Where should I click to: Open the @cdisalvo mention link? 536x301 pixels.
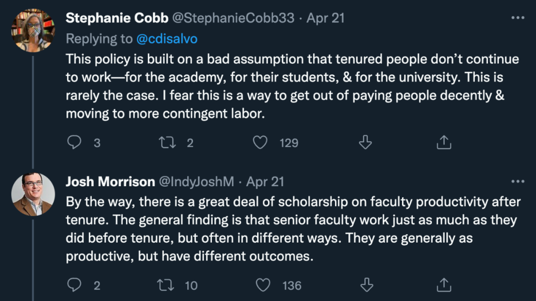click(x=166, y=39)
